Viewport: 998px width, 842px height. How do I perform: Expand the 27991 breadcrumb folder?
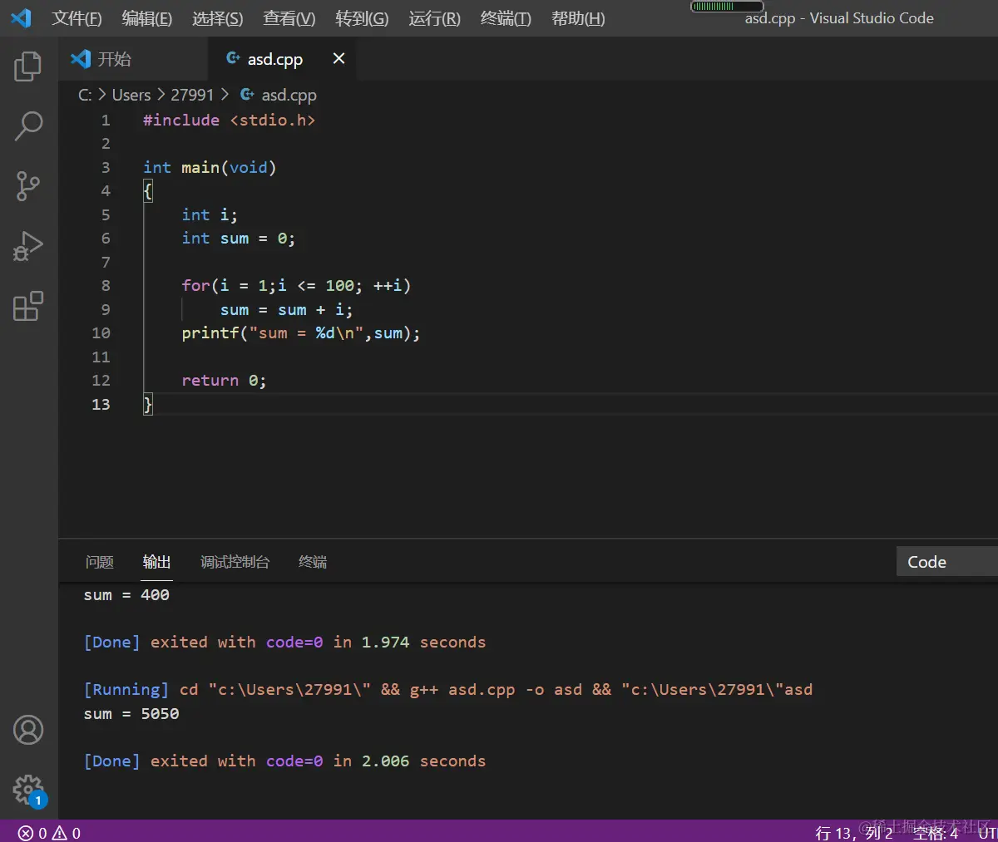click(x=192, y=96)
